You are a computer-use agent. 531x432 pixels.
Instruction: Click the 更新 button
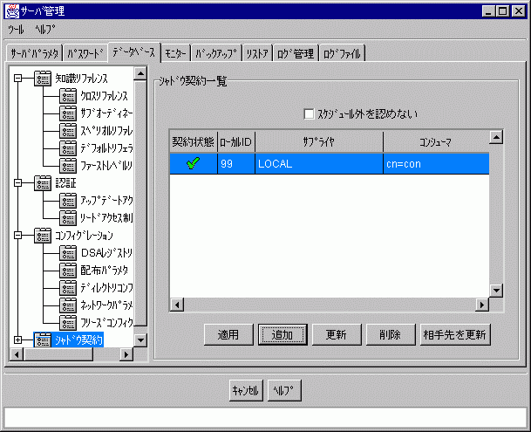(x=337, y=334)
